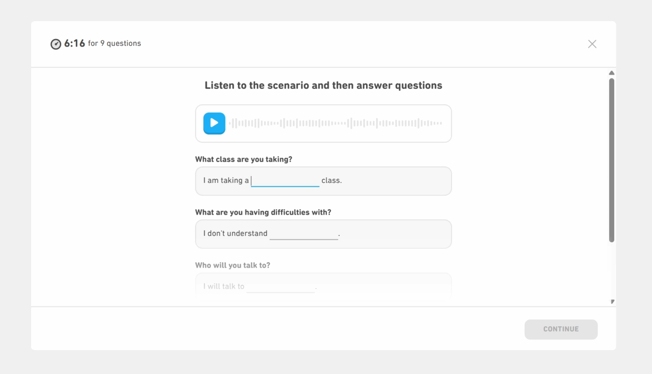Click the "I am taking a" sentence text
652x374 pixels.
pos(226,181)
